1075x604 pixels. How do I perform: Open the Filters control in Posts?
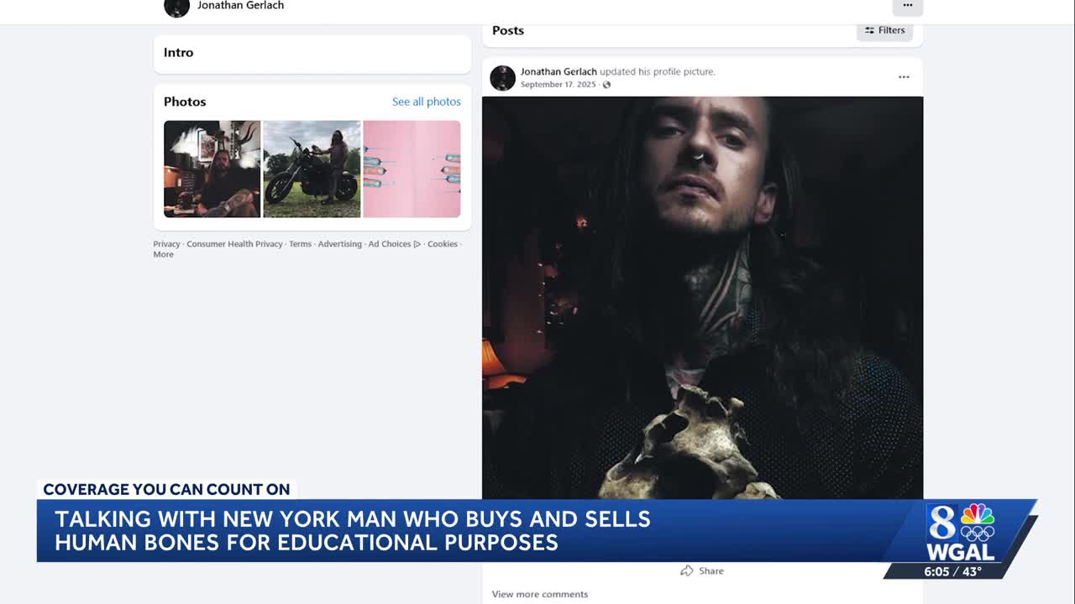tap(884, 30)
